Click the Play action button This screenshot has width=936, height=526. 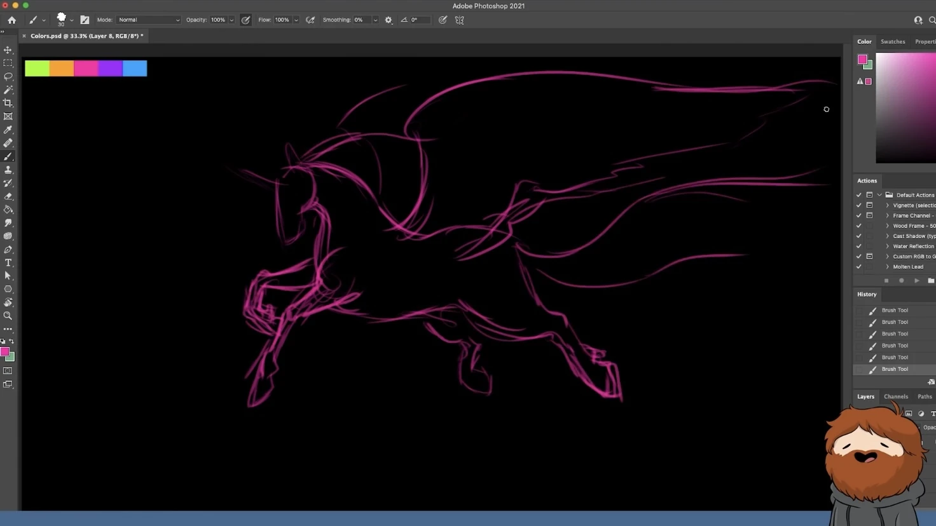916,280
